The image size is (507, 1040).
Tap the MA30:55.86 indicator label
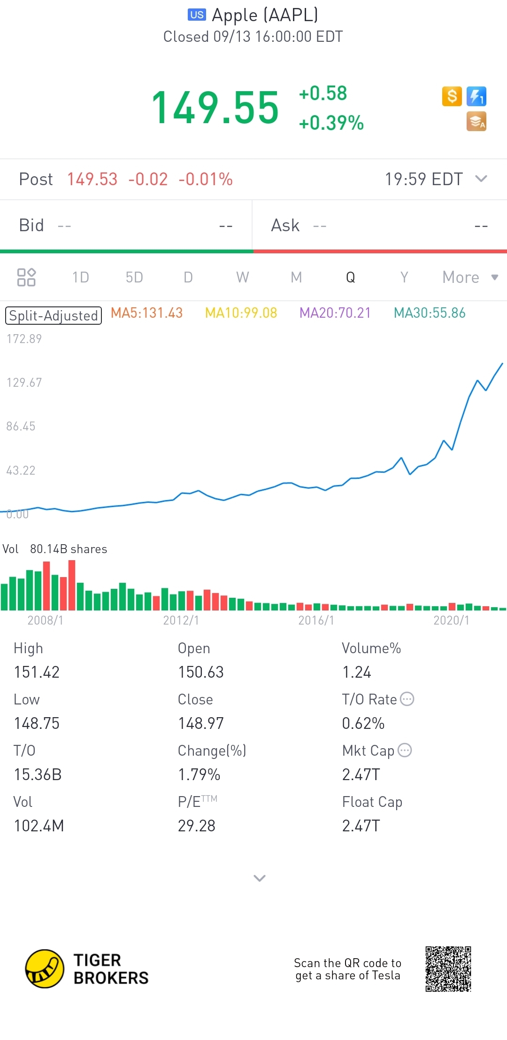point(430,313)
